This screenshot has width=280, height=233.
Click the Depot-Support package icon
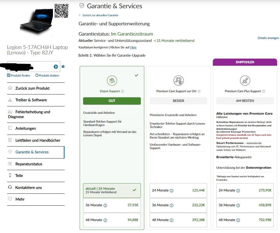point(112,81)
